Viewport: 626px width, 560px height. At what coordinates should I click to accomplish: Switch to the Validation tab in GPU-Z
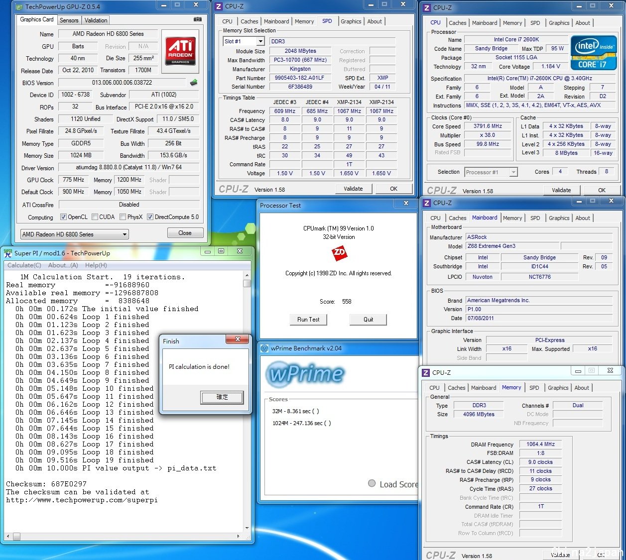tap(96, 20)
